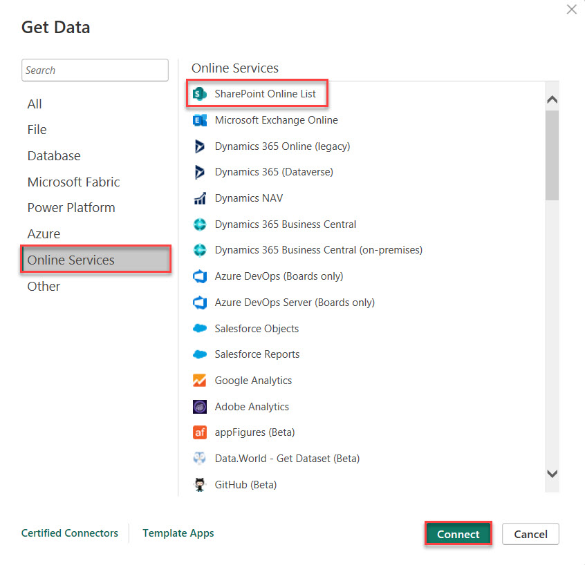Select the Azure DevOps Boards only icon
The width and height of the screenshot is (585, 565).
click(x=200, y=276)
